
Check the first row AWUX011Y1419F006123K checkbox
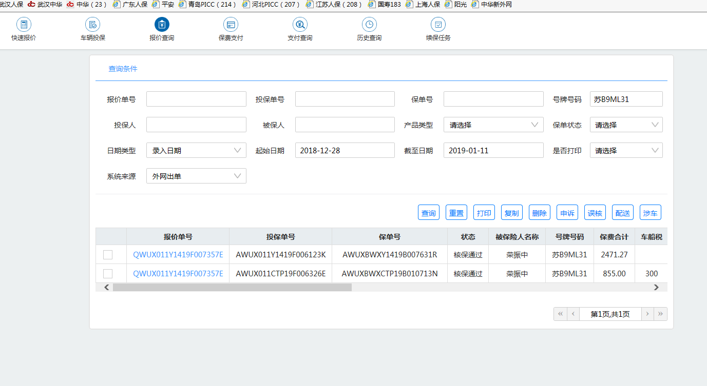coord(108,255)
